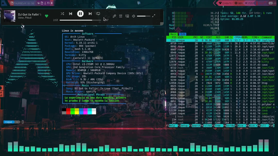This screenshot has height=156, width=278.
Task: Open lyrics with the microphone icon
Action: pyautogui.click(x=114, y=16)
